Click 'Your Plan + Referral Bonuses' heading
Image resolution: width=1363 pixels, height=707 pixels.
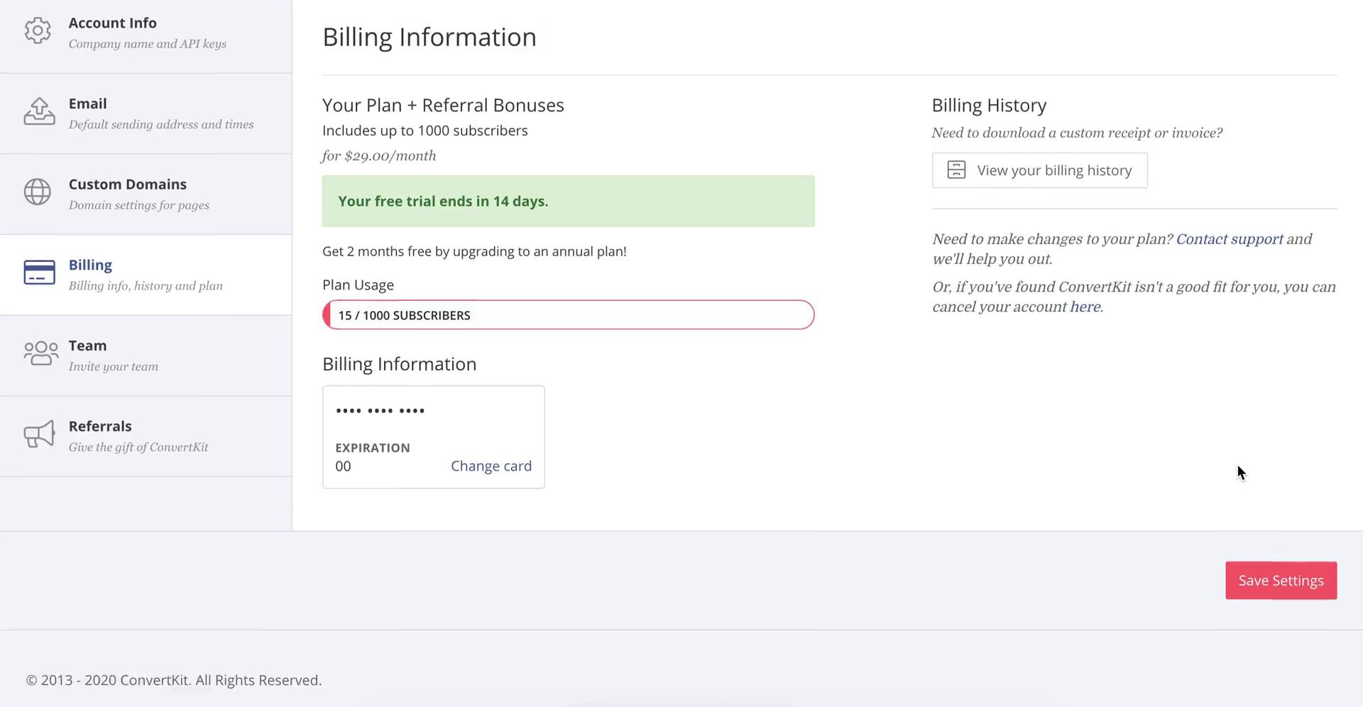click(443, 105)
